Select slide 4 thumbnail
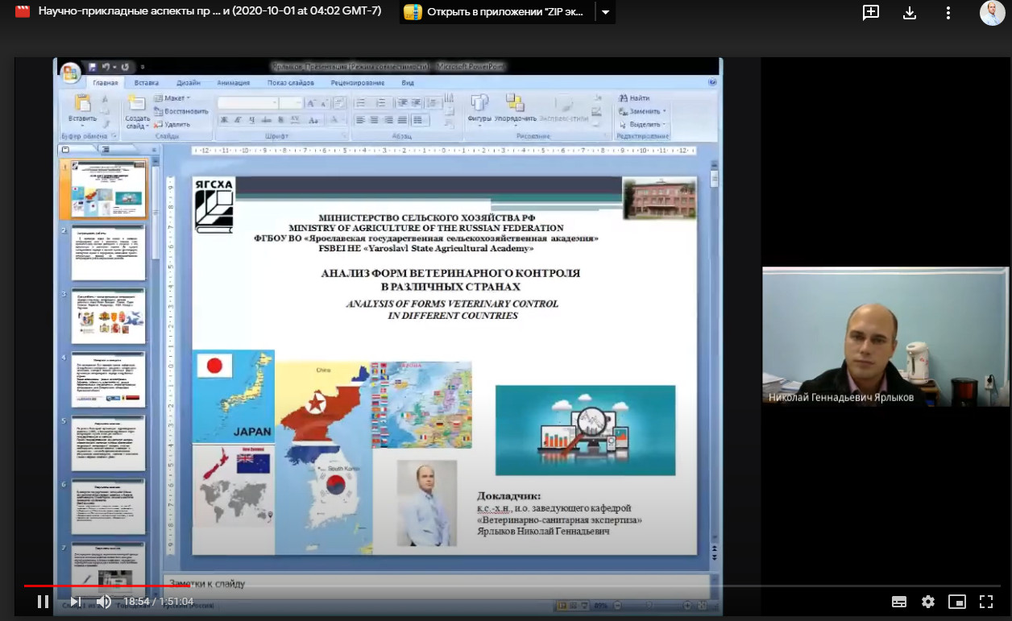This screenshot has width=1012, height=621. click(108, 379)
